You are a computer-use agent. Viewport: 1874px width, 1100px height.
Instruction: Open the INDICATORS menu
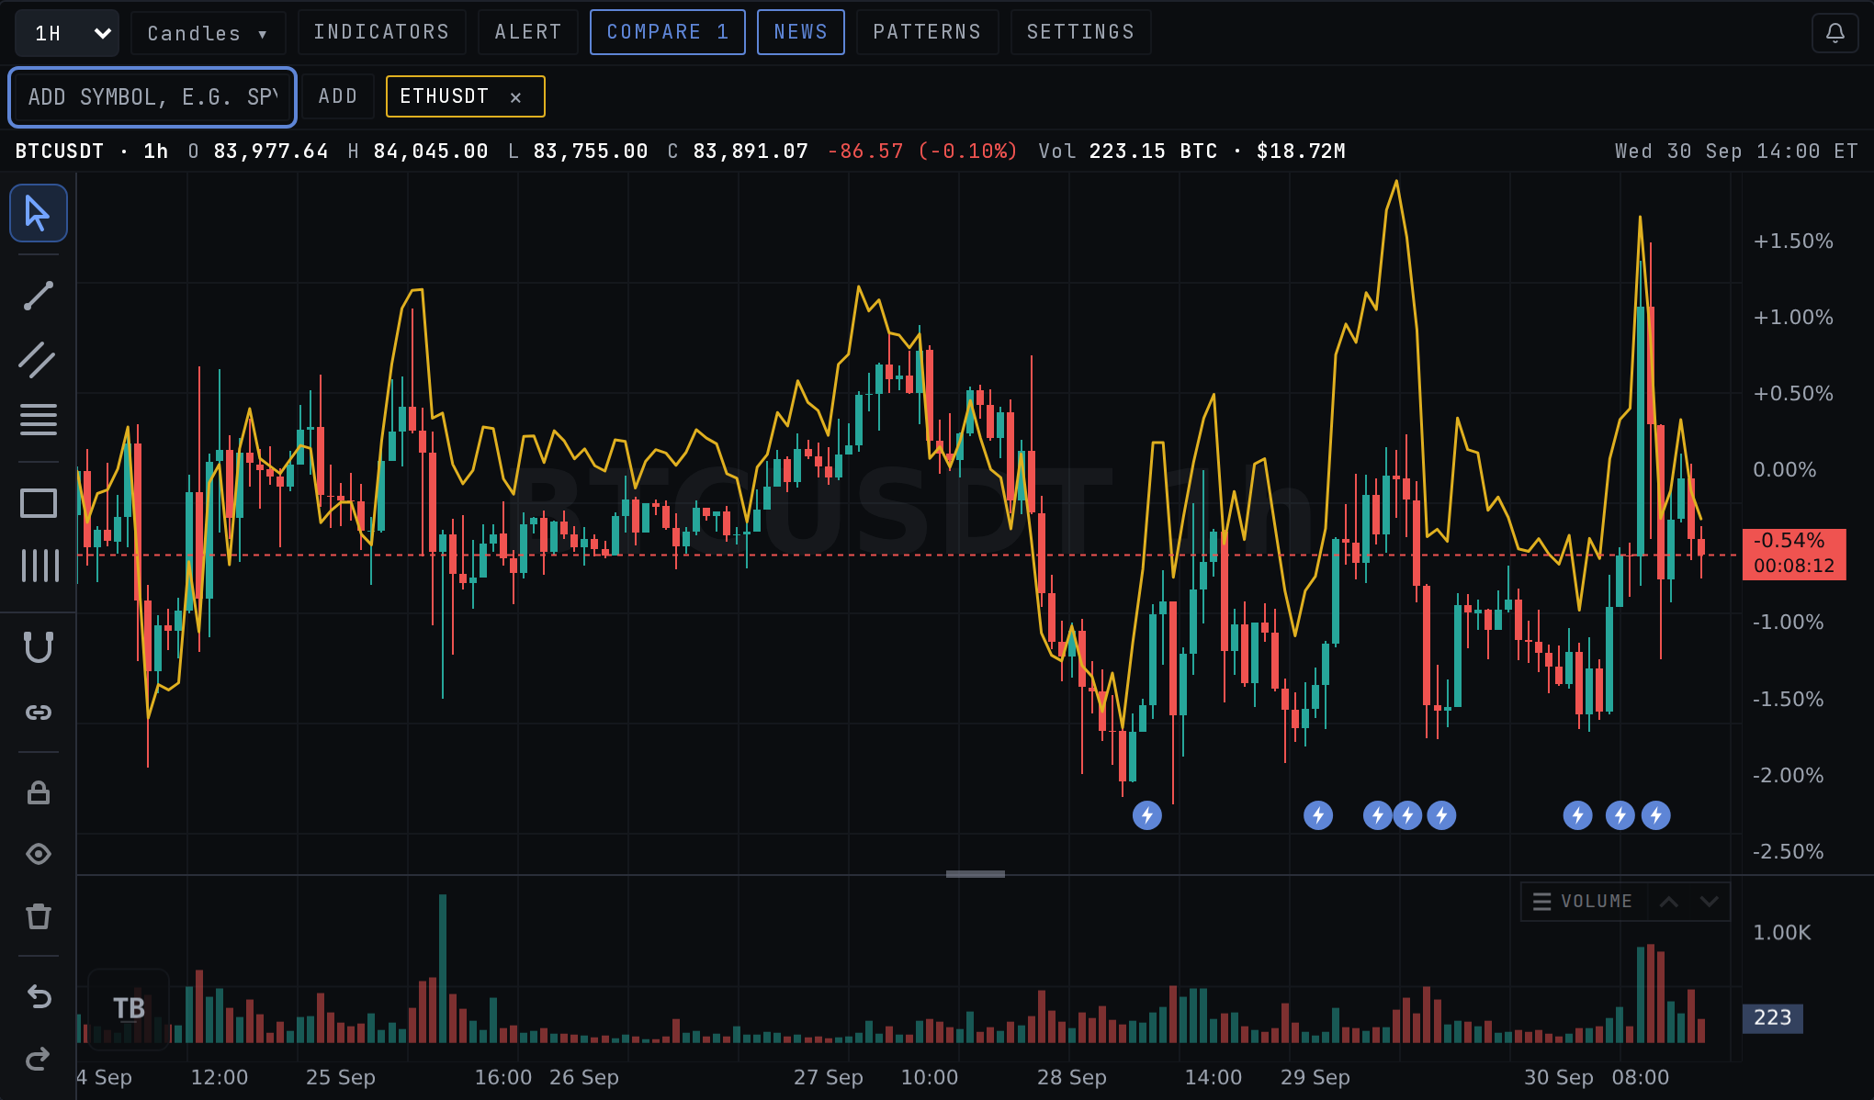[382, 32]
